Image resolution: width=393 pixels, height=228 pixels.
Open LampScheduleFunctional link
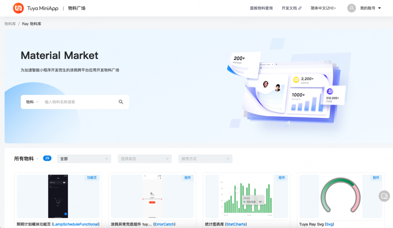tap(75, 224)
